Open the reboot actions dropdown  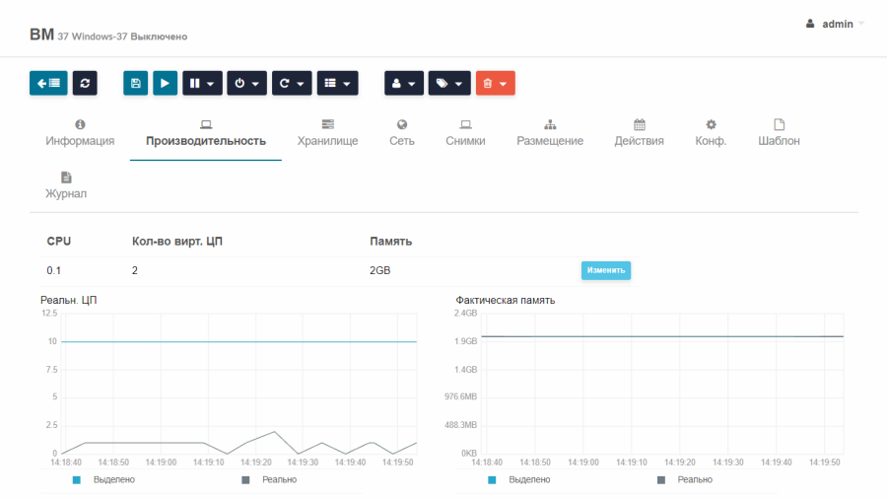[x=292, y=83]
